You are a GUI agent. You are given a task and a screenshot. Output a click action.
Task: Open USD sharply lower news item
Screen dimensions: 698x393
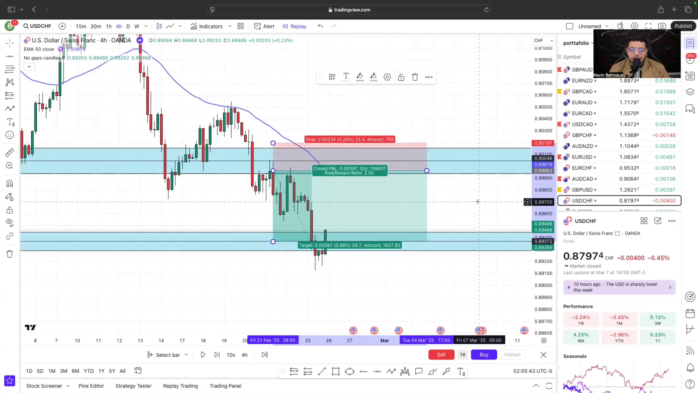[619, 287]
